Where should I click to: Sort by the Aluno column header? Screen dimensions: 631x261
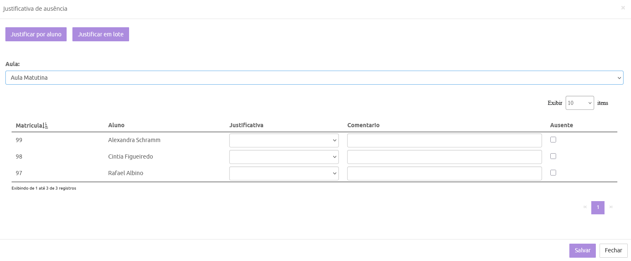pos(116,125)
